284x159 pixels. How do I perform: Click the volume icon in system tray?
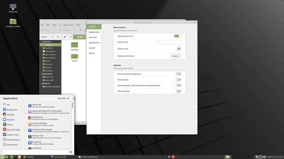(x=264, y=157)
